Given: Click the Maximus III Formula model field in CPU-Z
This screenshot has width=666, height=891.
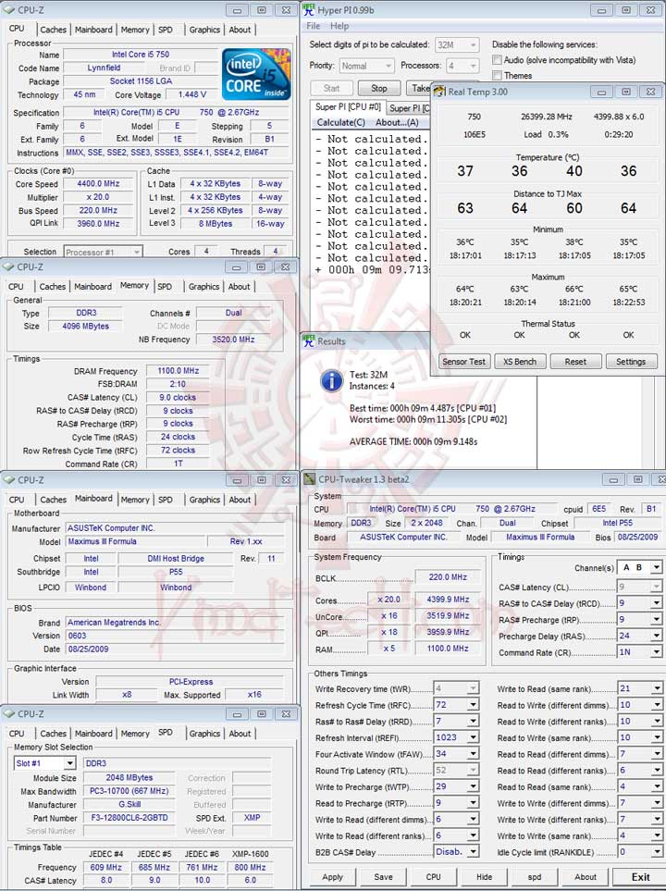Looking at the screenshot, I should (x=135, y=541).
